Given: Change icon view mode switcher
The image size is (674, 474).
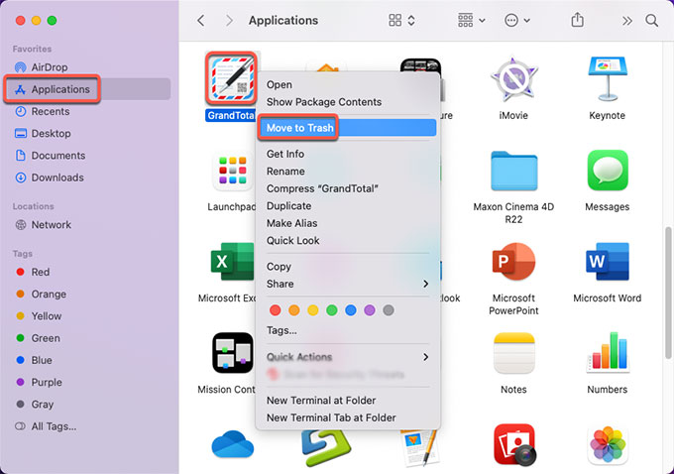Looking at the screenshot, I should [401, 20].
